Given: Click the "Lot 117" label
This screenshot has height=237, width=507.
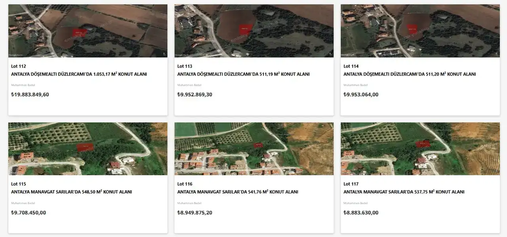Looking at the screenshot, I should click(351, 184).
